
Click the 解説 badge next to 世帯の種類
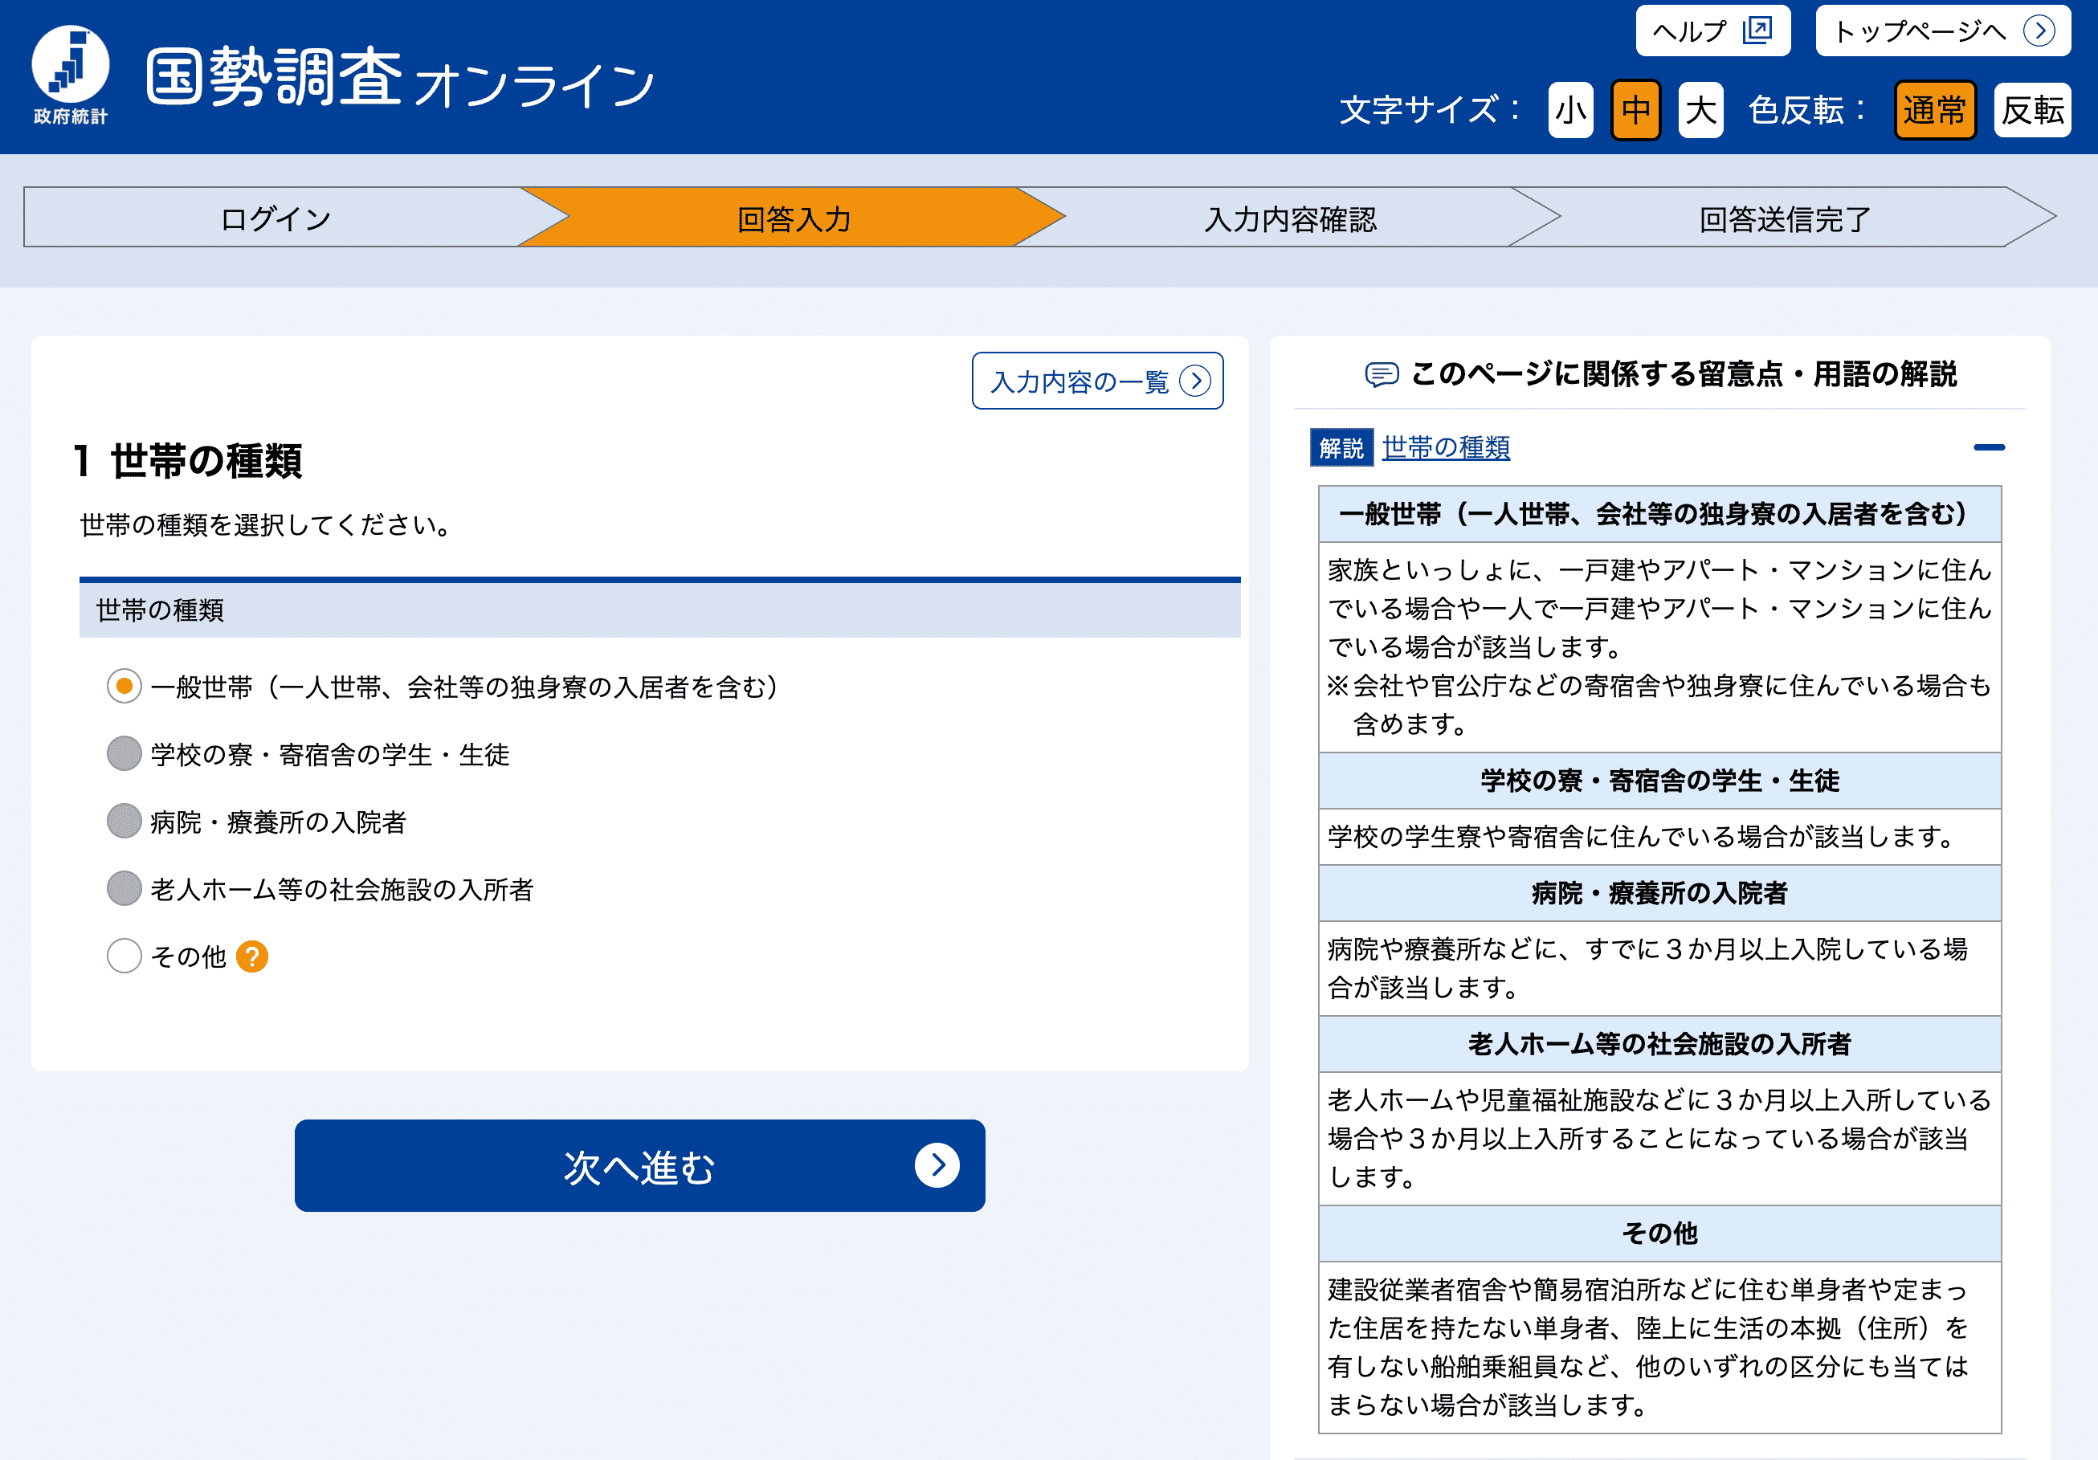point(1341,447)
